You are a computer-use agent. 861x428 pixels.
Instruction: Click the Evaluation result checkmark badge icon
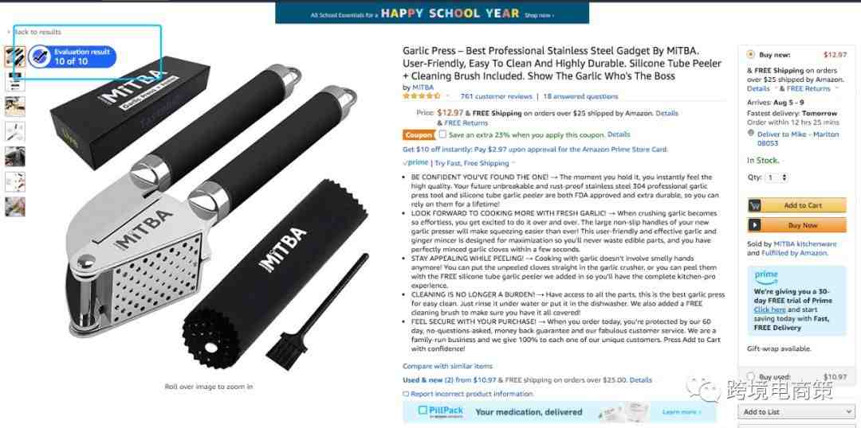[40, 56]
